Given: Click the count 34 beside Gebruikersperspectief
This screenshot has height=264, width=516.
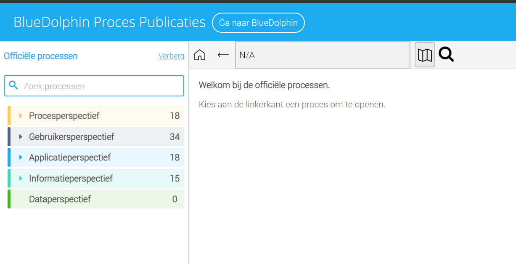Looking at the screenshot, I should (x=175, y=137).
